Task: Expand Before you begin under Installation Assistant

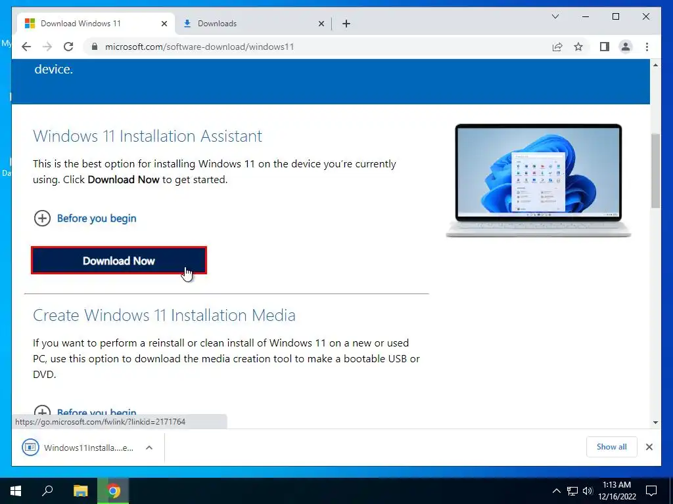Action: click(85, 218)
